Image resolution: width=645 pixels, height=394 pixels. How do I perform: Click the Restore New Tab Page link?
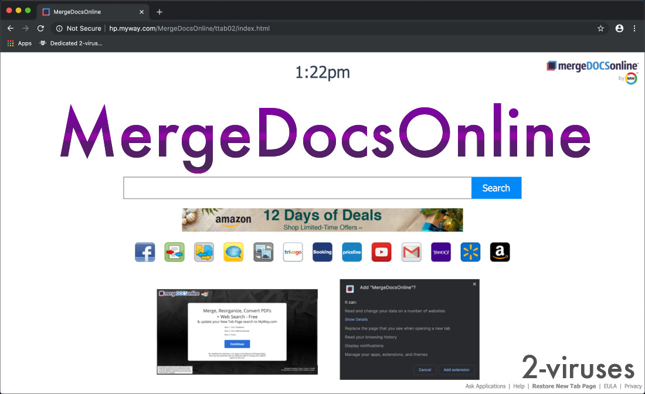click(563, 386)
